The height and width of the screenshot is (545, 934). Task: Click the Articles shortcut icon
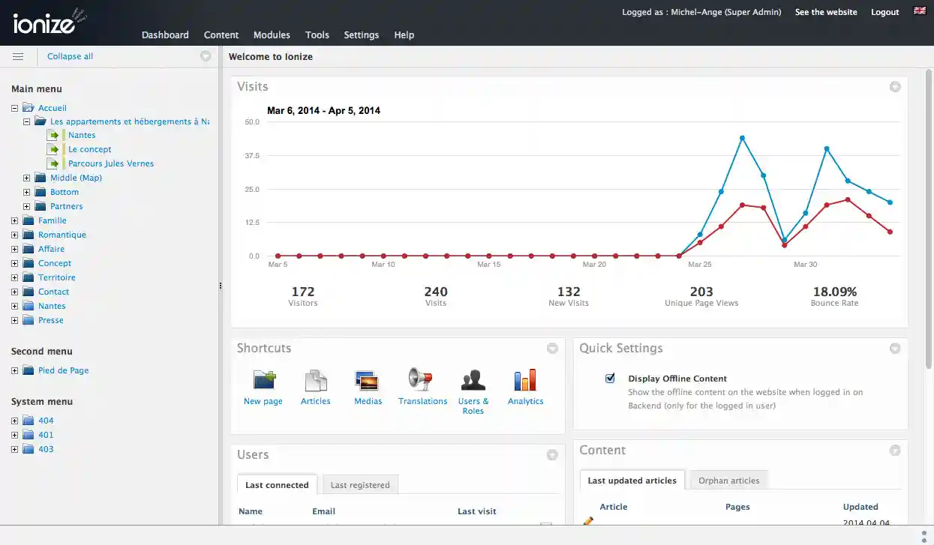coord(316,381)
